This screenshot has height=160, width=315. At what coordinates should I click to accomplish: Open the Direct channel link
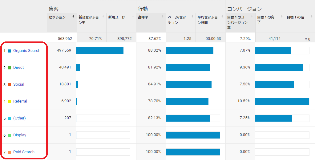[x=18, y=68]
